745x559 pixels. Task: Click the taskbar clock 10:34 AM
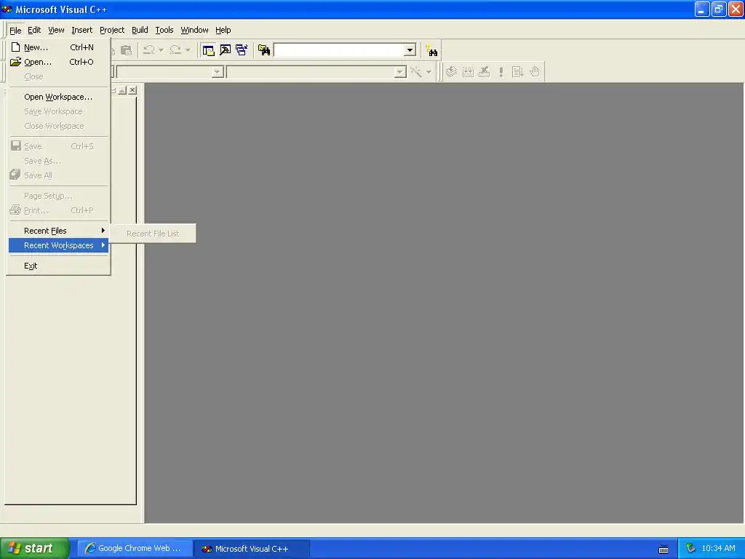pyautogui.click(x=718, y=548)
